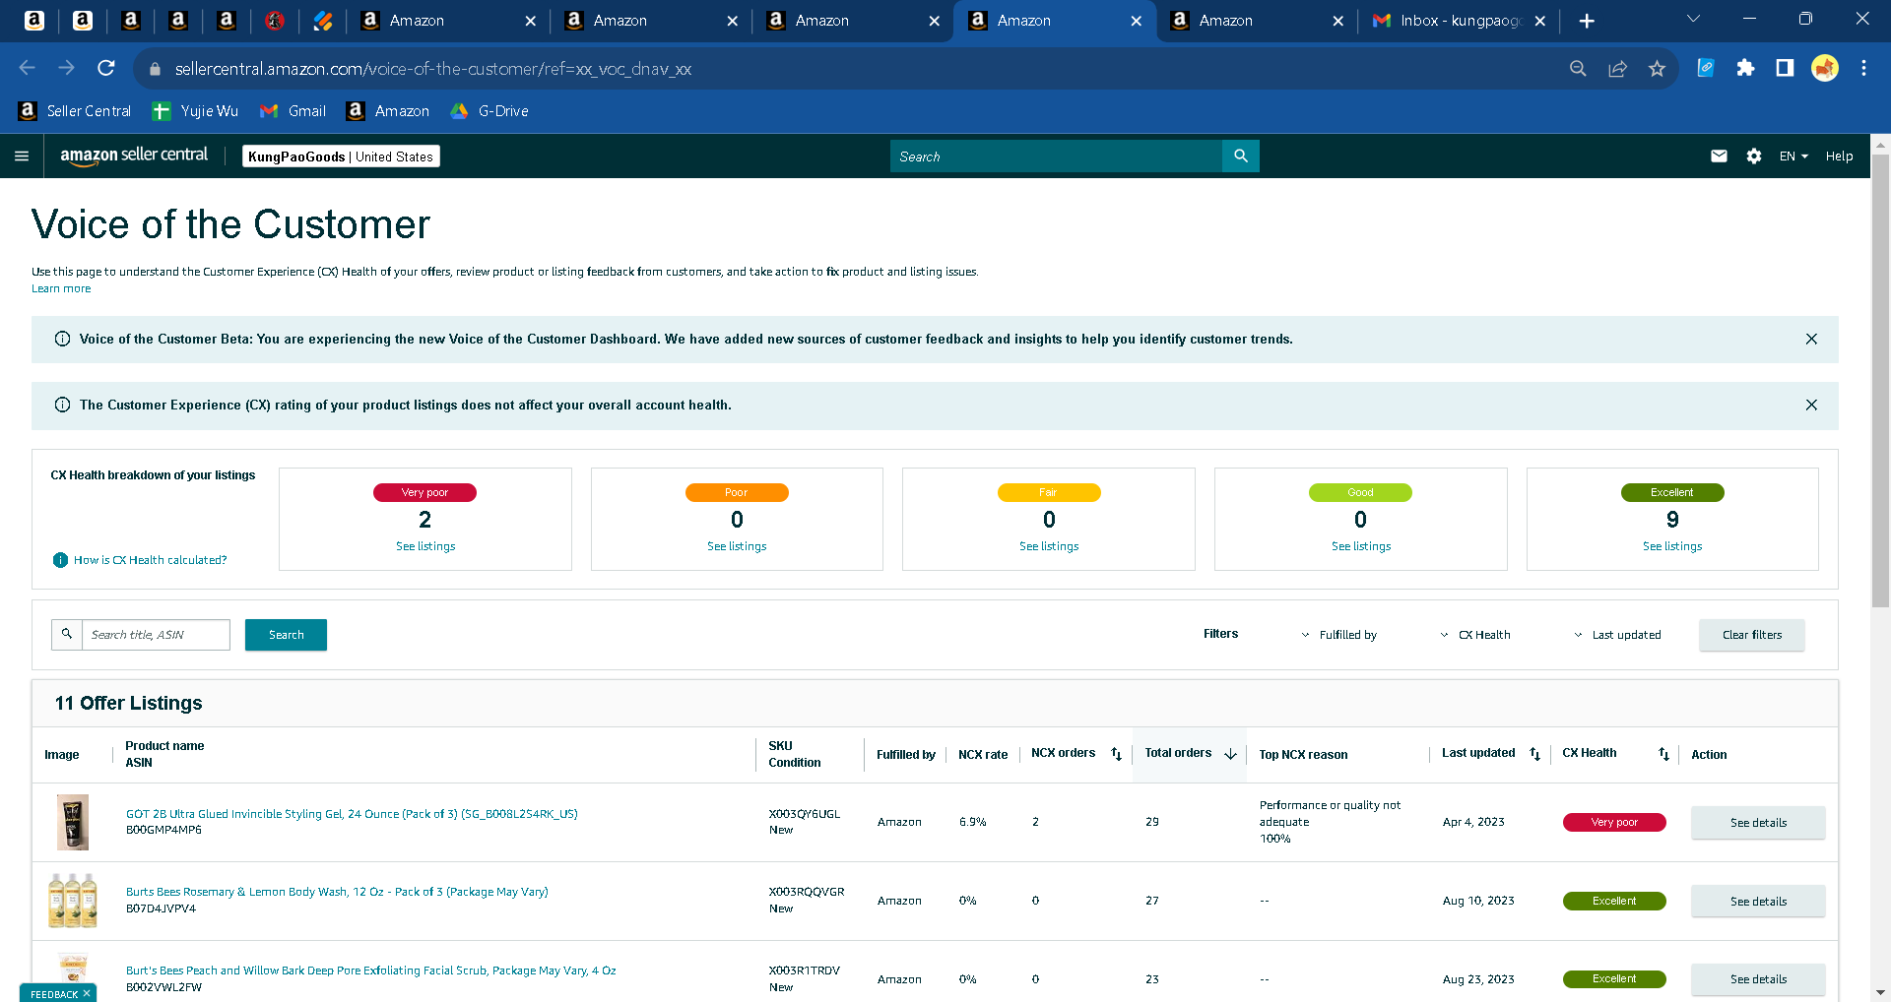Click the info icon beside How is CX Health calculated

(x=60, y=560)
